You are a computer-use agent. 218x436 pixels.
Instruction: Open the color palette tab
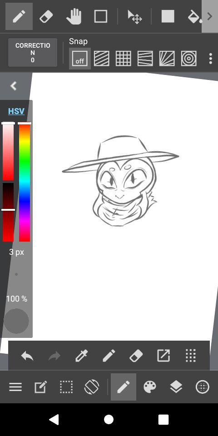point(150,387)
